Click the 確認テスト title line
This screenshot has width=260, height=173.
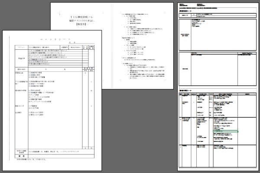[x=81, y=21]
